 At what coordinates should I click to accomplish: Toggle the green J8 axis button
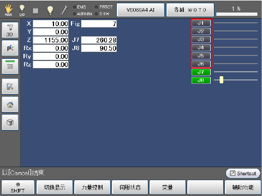[201, 80]
